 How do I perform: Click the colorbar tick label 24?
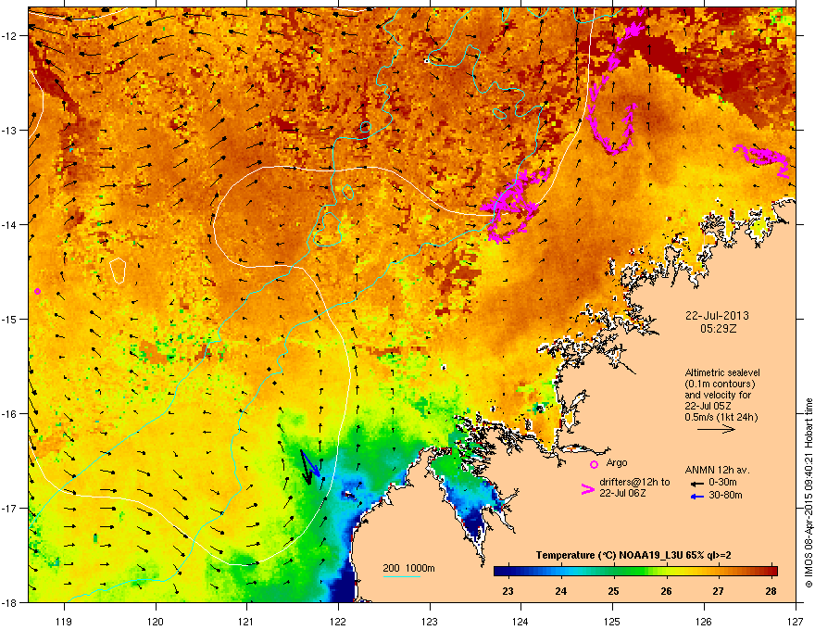coord(560,591)
